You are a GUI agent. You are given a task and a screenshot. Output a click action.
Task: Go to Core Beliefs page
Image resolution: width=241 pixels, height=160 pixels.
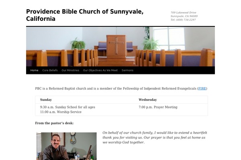coord(50,70)
